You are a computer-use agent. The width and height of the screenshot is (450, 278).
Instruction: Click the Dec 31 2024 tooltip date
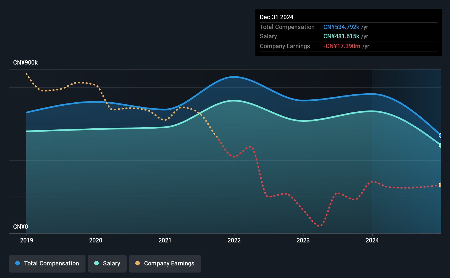tap(277, 17)
